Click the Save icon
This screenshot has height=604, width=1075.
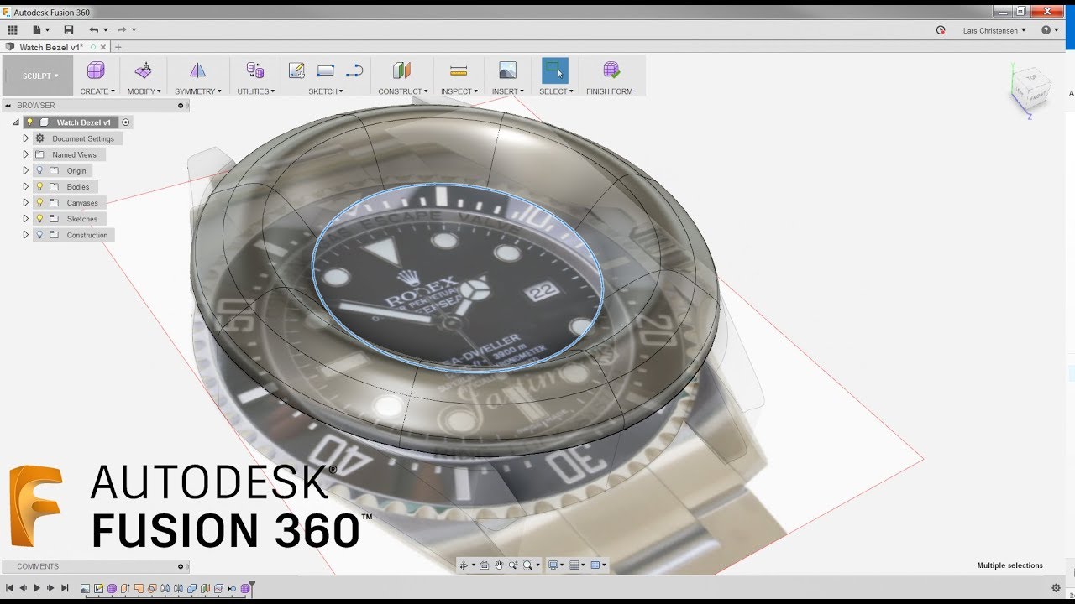pos(69,30)
